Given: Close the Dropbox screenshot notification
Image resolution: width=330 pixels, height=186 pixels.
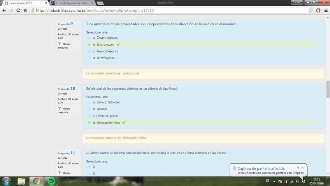Looking at the screenshot, I should click(x=302, y=167).
